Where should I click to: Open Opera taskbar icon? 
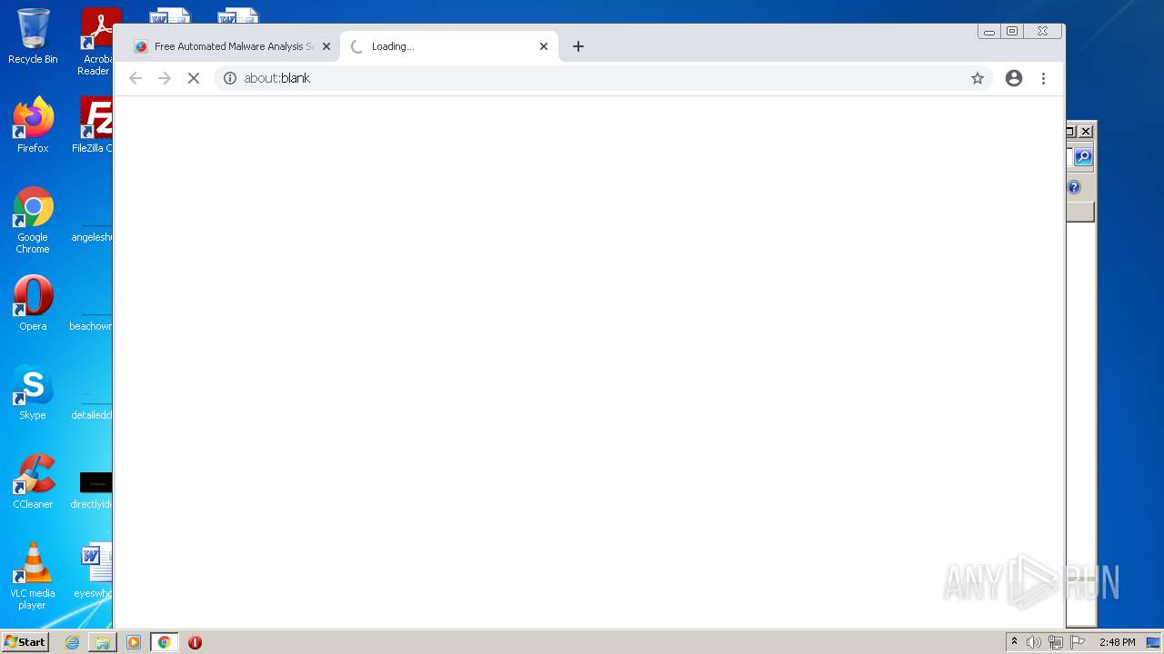coord(195,642)
